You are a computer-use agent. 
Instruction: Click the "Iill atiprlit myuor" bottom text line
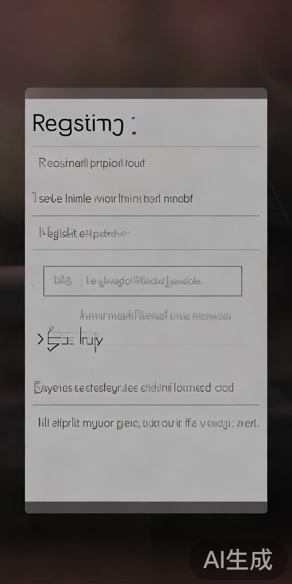click(x=148, y=424)
